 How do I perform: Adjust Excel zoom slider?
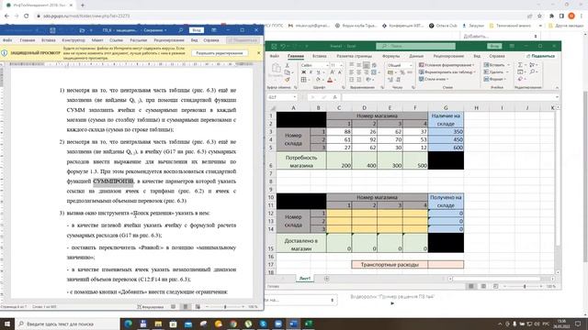click(x=525, y=286)
